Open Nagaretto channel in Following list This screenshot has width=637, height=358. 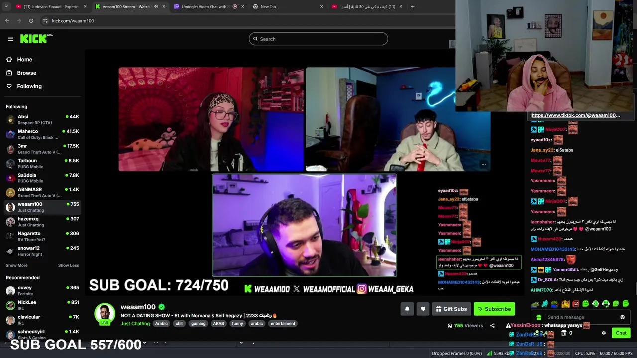click(42, 236)
